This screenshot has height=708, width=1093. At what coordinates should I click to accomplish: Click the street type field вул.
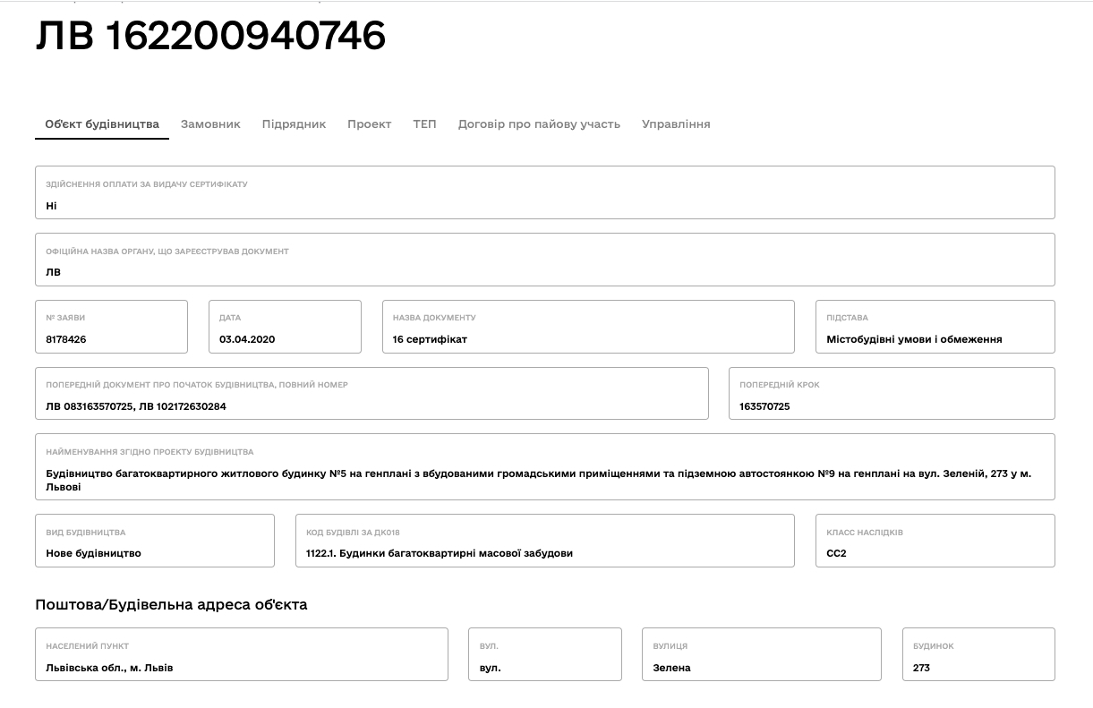click(545, 654)
